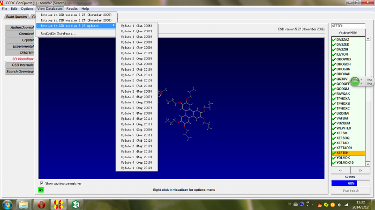Select Update 2 (Feb 2014) entry

(x=136, y=86)
